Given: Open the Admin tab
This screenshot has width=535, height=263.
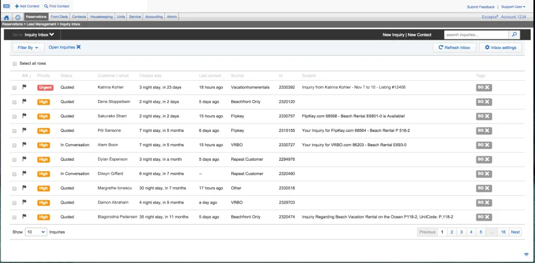Looking at the screenshot, I should point(172,17).
